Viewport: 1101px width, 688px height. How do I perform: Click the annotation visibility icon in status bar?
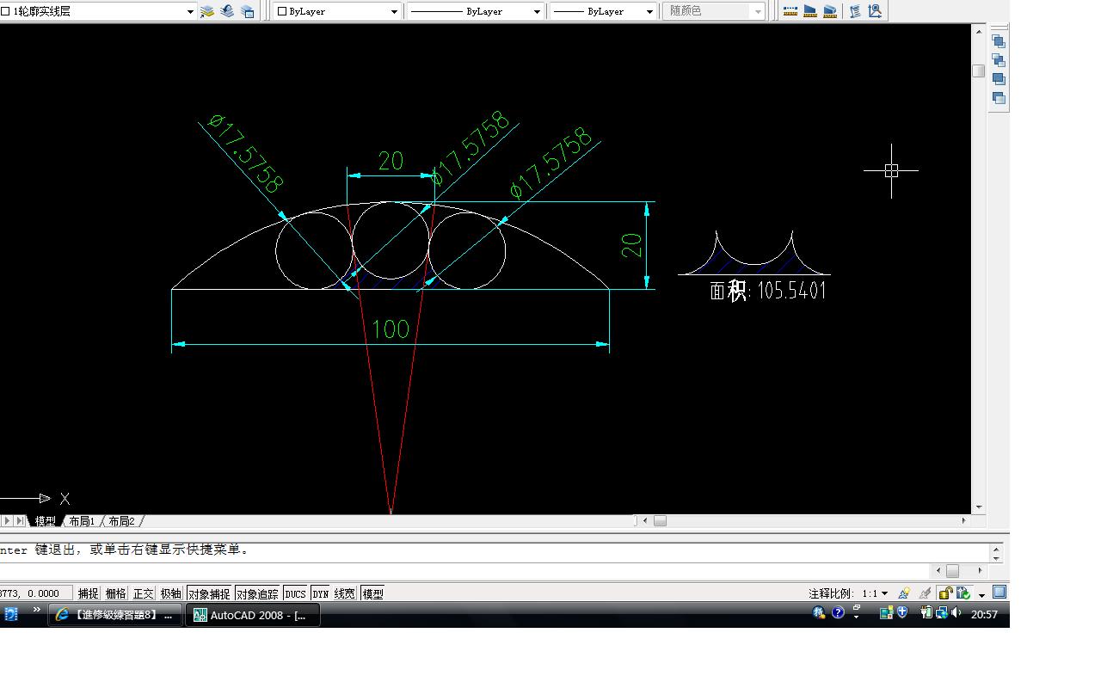(x=904, y=593)
